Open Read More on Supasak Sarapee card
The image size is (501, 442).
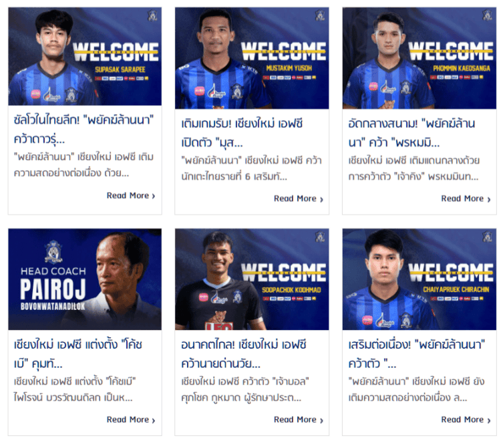[131, 195]
